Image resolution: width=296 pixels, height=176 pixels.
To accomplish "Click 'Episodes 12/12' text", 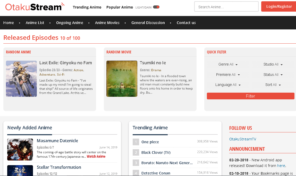I will pos(47,173).
